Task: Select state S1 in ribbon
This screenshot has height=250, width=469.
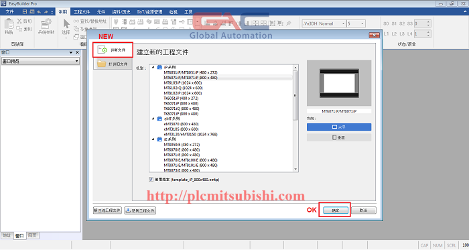Action: click(394, 23)
